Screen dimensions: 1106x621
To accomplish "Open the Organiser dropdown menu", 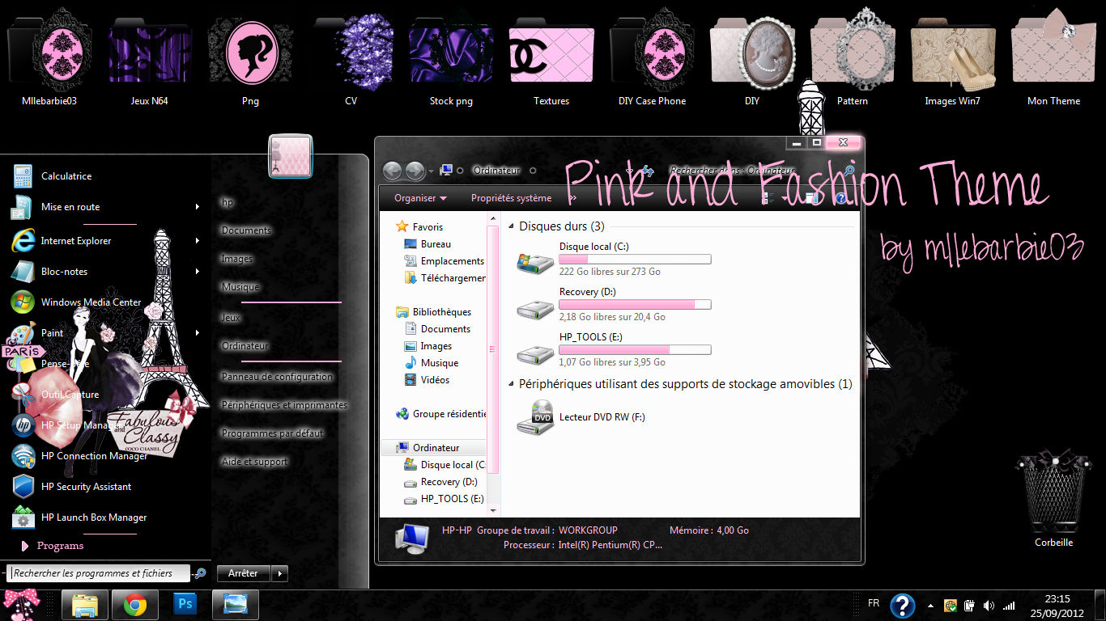I will pos(419,197).
